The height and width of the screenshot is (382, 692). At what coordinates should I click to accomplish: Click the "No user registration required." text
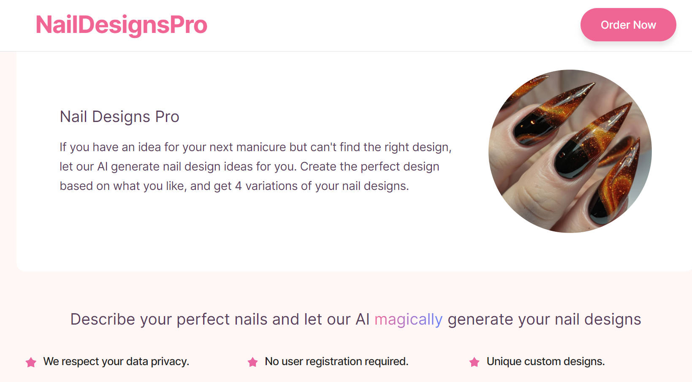[336, 362]
